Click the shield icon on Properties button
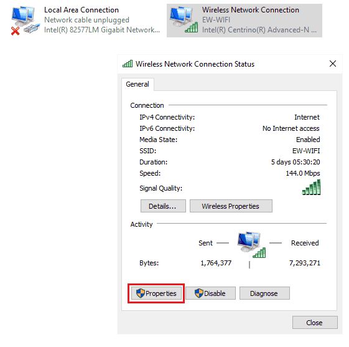This screenshot has width=349, height=347. tap(141, 293)
